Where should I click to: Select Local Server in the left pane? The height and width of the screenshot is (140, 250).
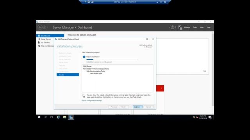pos(46,39)
